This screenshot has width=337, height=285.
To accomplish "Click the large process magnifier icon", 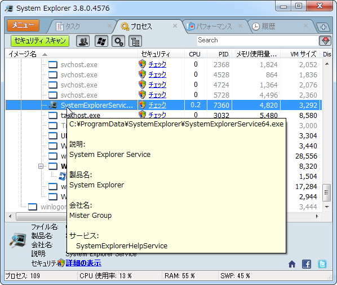I will click(x=18, y=240).
